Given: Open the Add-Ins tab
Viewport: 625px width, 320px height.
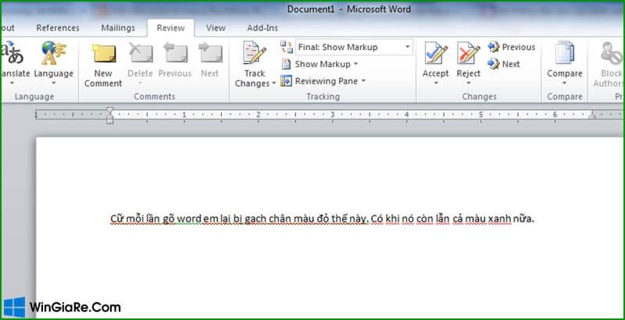Looking at the screenshot, I should [x=262, y=28].
